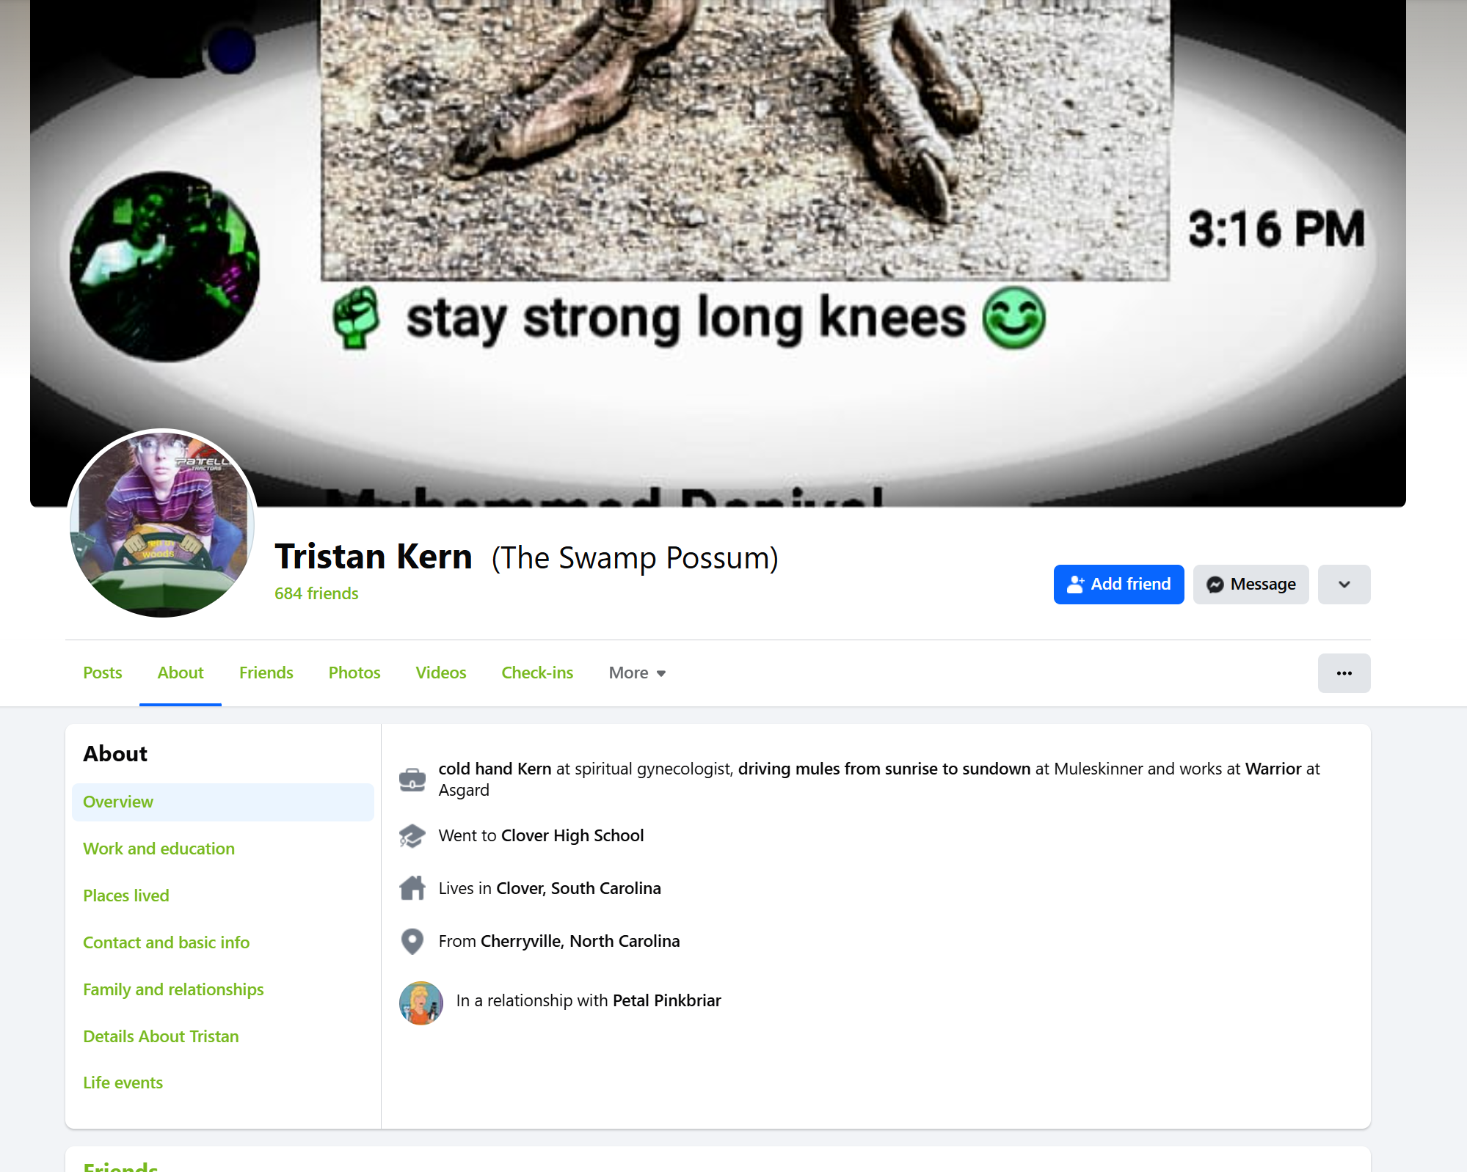Open the Photos tab
Viewport: 1467px width, 1172px height.
pyautogui.click(x=354, y=673)
